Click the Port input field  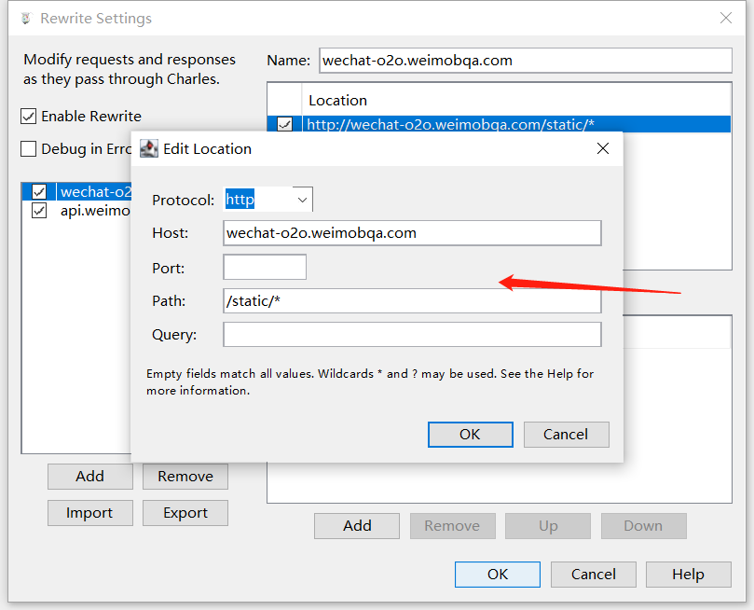(265, 267)
